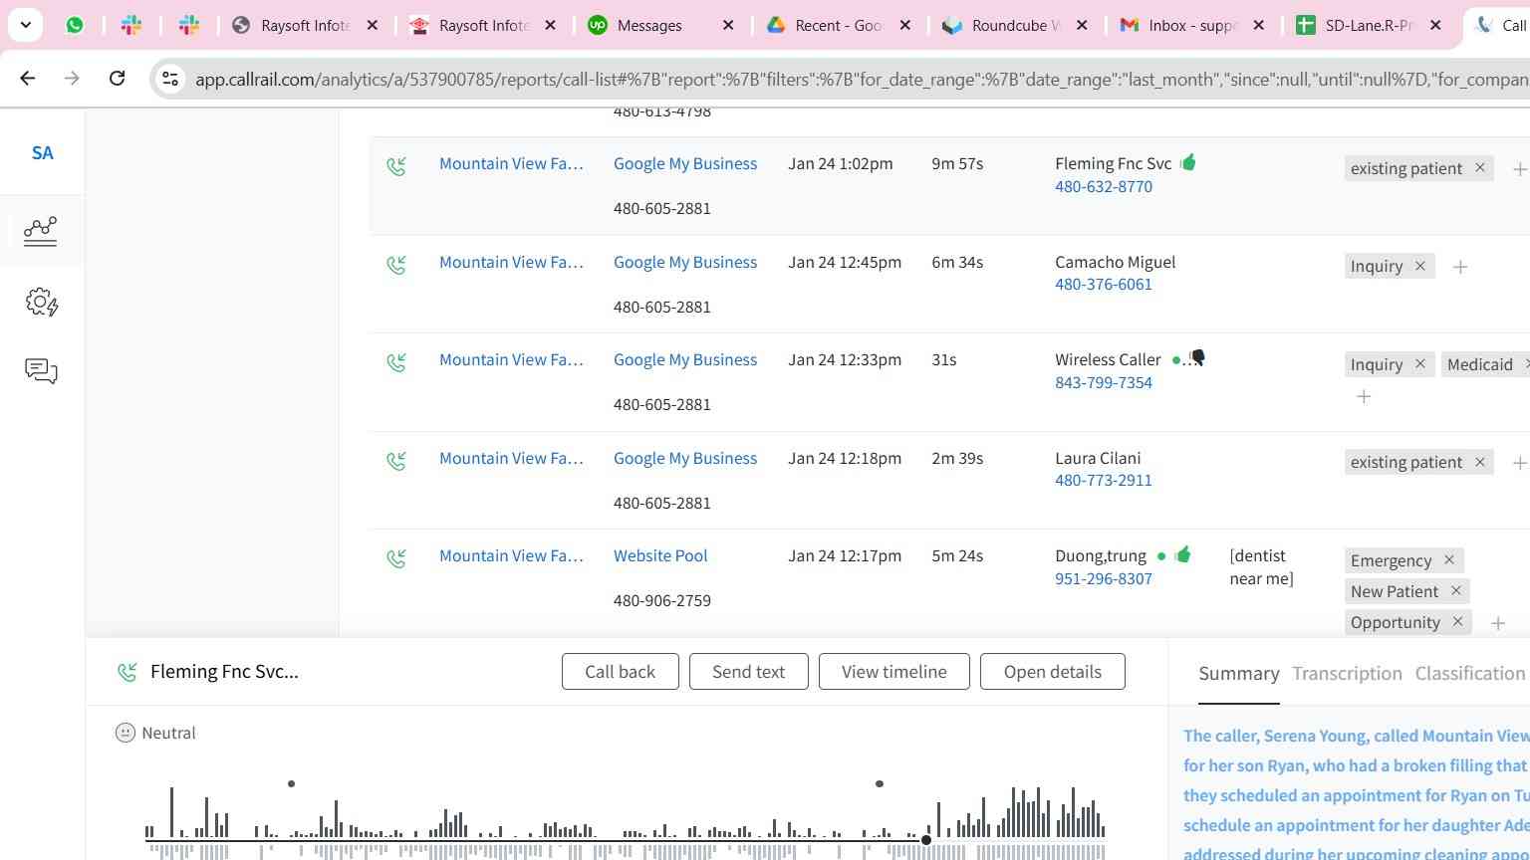The image size is (1530, 860).
Task: Switch to the Inbox Gmail browser tab
Action: 1191,25
